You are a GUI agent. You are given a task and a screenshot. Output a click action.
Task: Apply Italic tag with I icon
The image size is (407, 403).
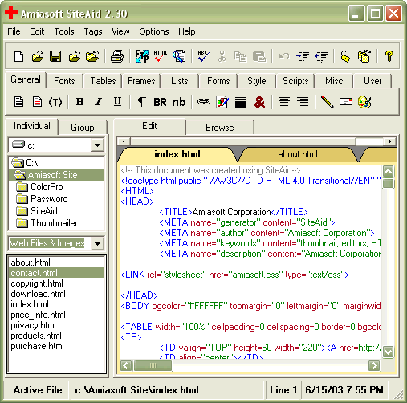tap(99, 102)
